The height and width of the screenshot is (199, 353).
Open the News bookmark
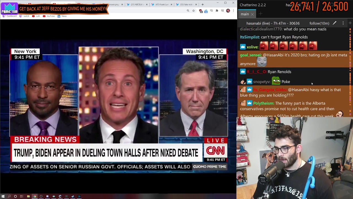pos(62,16)
